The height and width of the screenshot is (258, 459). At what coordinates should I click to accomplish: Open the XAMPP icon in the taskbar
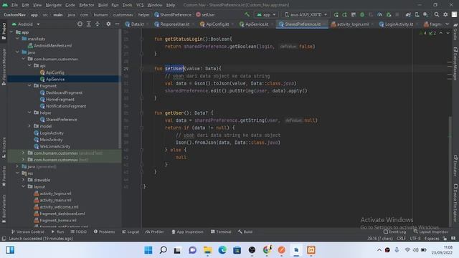point(311,250)
